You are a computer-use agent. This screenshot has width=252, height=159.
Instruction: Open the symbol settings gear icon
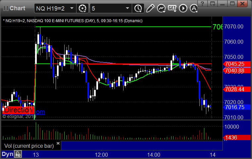(82, 8)
